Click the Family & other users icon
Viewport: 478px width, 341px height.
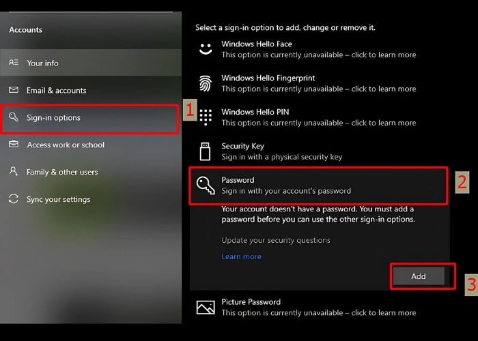14,172
